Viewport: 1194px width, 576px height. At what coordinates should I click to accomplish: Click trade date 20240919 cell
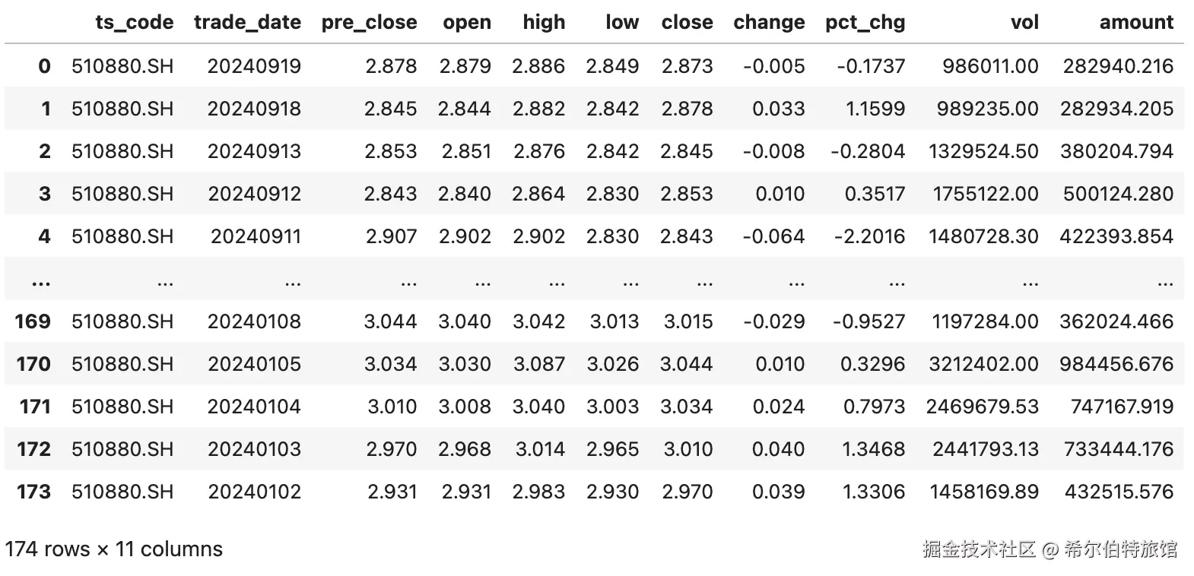click(254, 66)
